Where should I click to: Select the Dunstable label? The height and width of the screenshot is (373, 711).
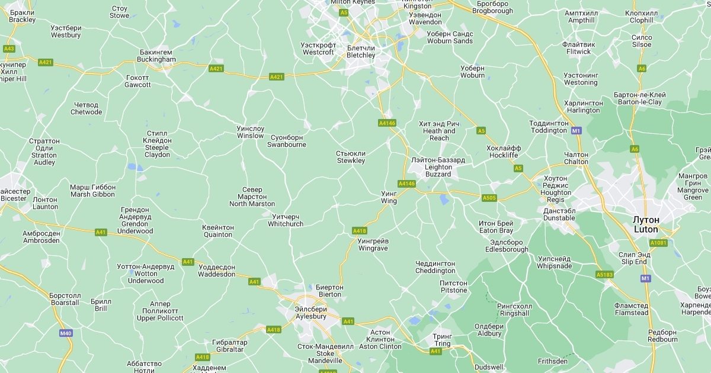tap(559, 214)
